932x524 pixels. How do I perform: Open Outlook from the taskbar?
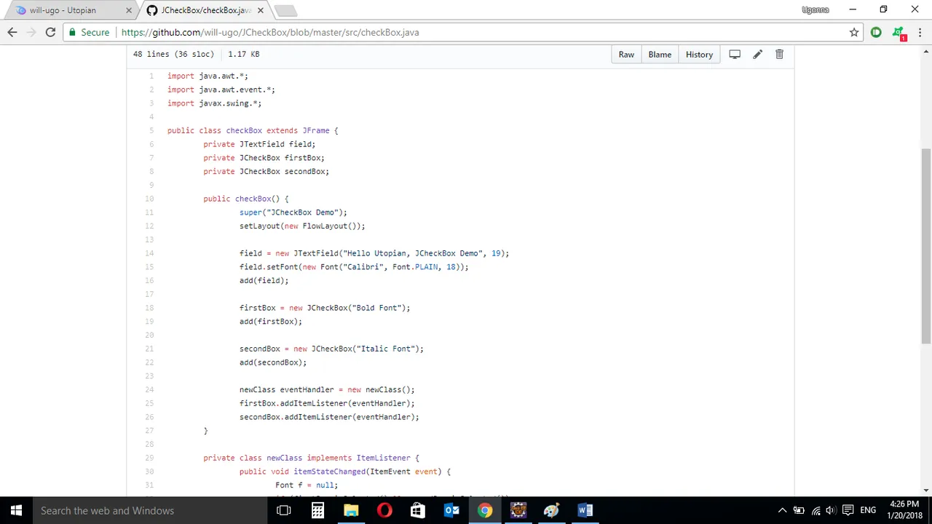(x=451, y=510)
